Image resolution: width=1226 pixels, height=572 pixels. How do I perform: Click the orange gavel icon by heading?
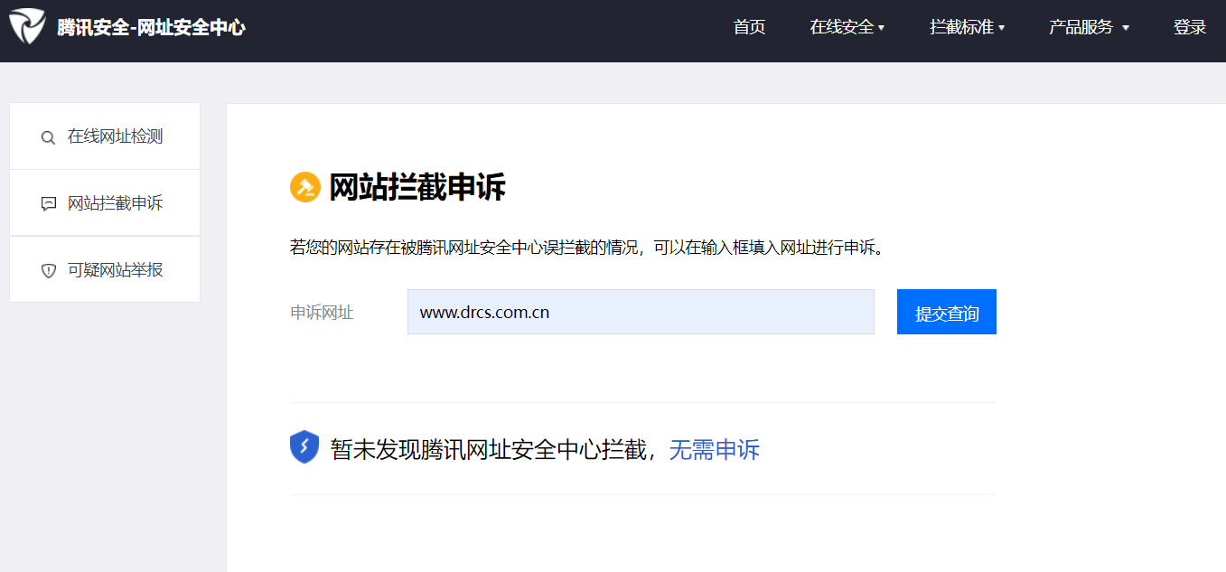[305, 187]
